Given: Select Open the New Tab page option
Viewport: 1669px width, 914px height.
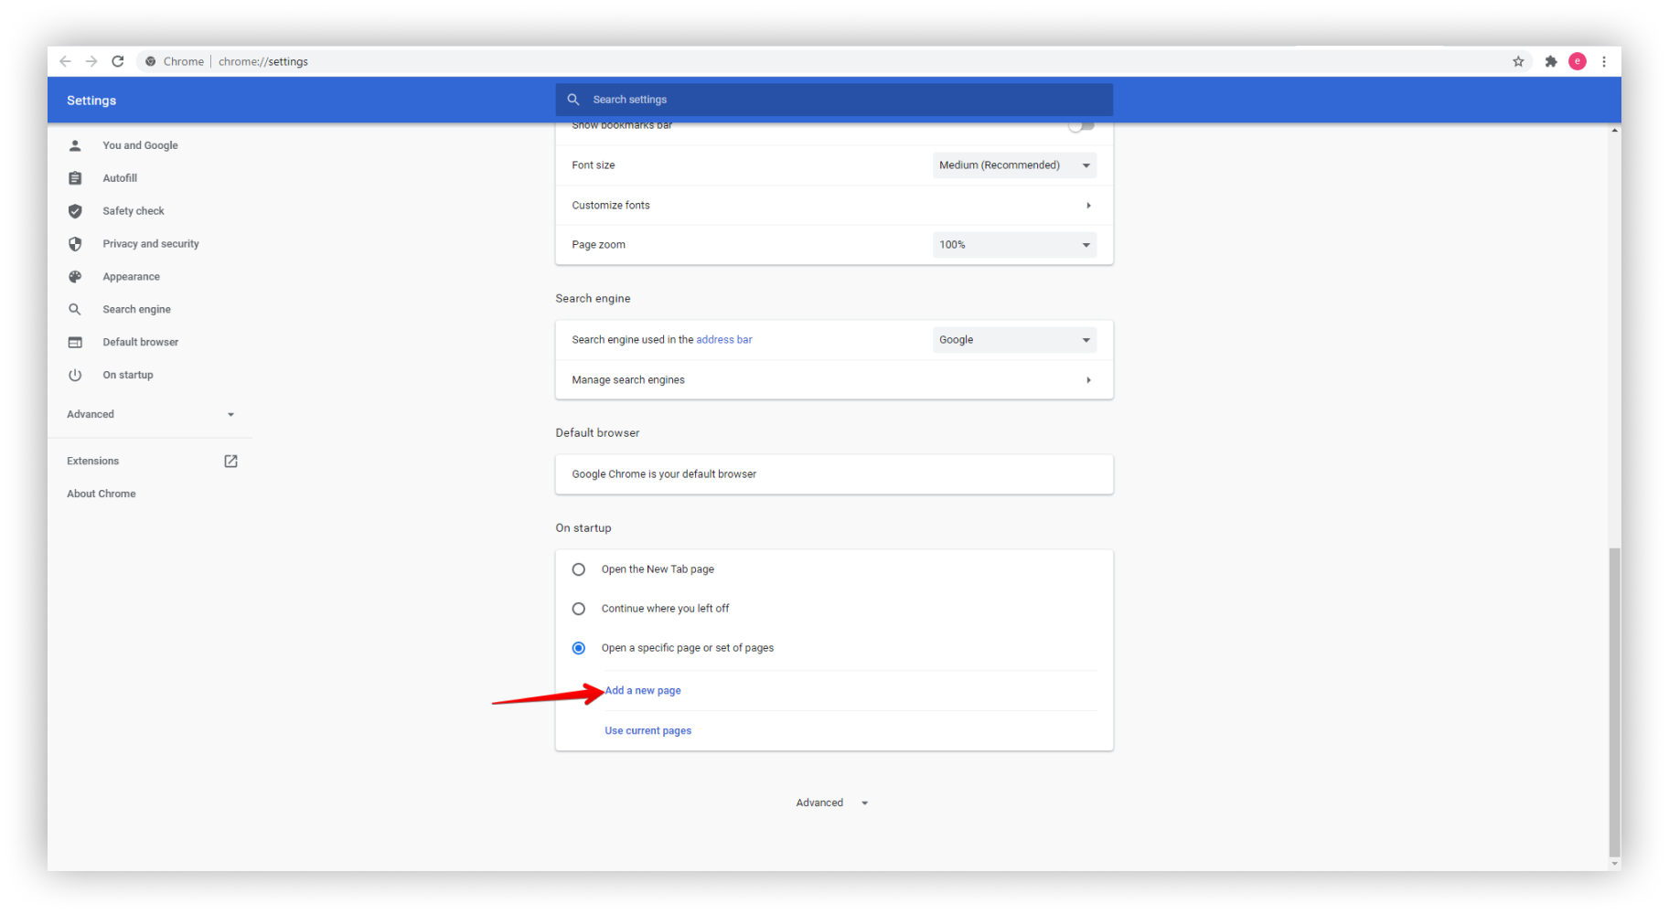Looking at the screenshot, I should 579,569.
